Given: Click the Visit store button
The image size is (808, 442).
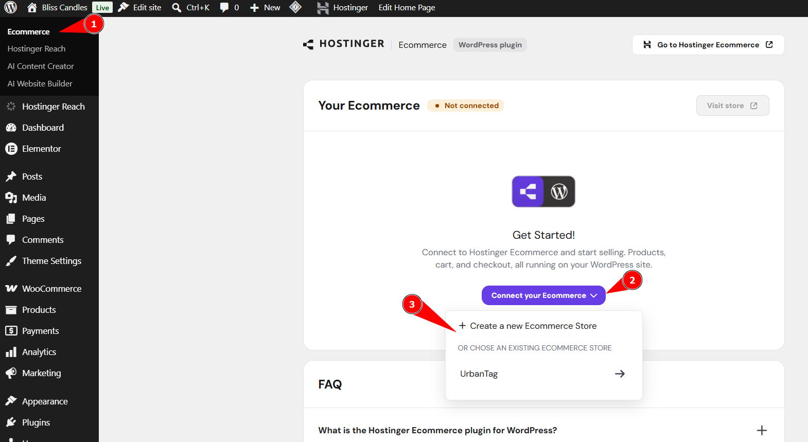Looking at the screenshot, I should point(733,105).
